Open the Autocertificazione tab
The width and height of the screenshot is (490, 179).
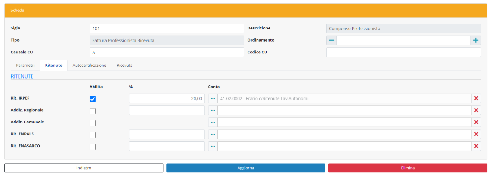[89, 65]
